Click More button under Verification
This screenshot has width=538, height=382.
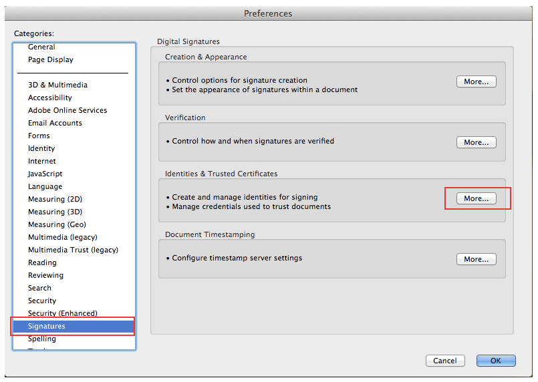pyautogui.click(x=477, y=142)
